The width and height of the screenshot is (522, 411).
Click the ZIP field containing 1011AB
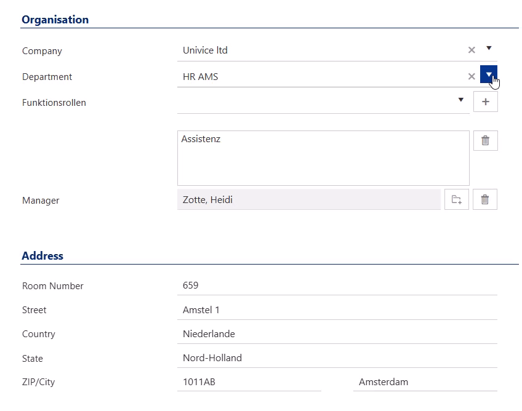point(246,381)
